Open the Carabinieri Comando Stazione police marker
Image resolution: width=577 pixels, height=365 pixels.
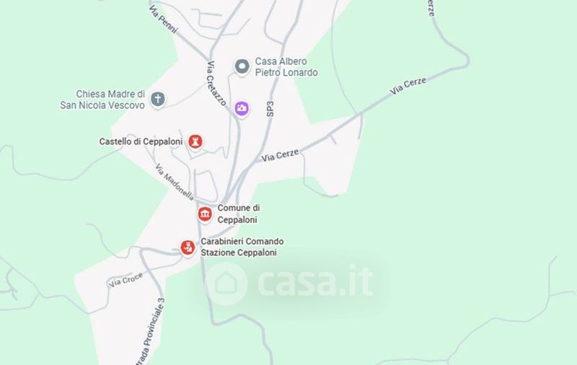pyautogui.click(x=188, y=247)
